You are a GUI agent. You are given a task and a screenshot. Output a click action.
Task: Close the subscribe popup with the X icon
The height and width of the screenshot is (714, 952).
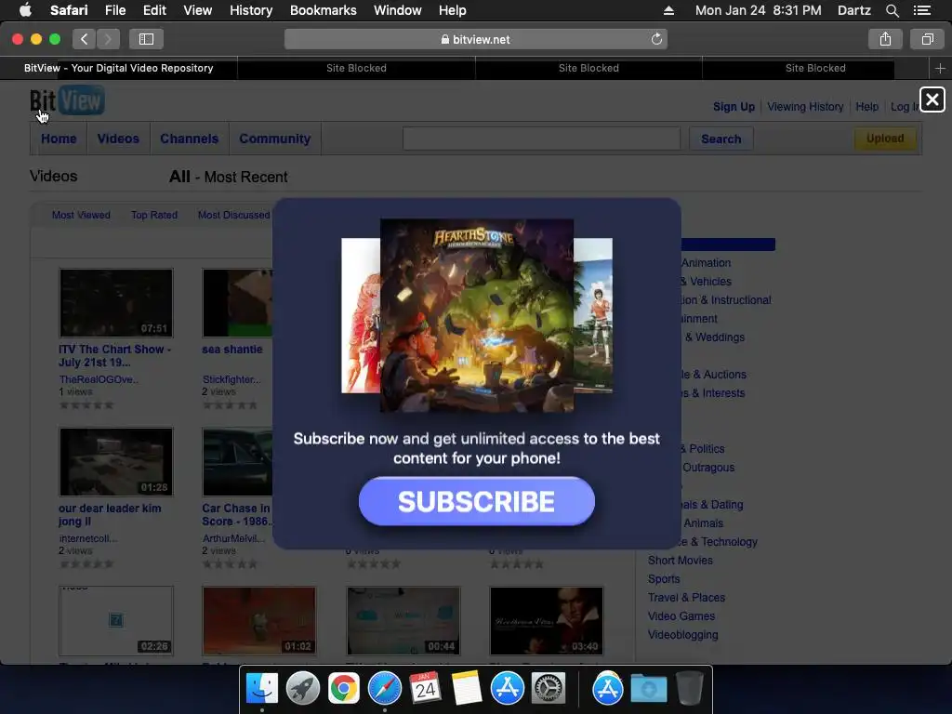(x=932, y=99)
